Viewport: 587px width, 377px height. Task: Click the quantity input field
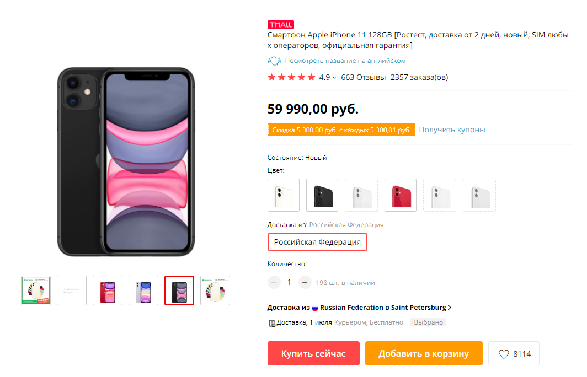(x=290, y=283)
